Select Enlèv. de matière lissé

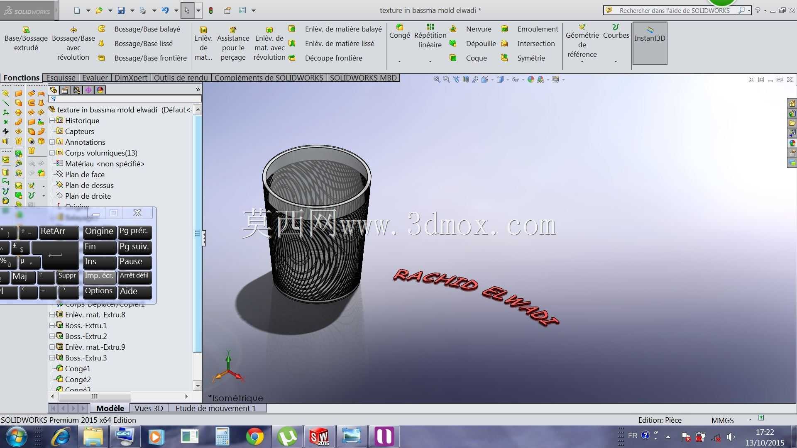tap(332, 44)
